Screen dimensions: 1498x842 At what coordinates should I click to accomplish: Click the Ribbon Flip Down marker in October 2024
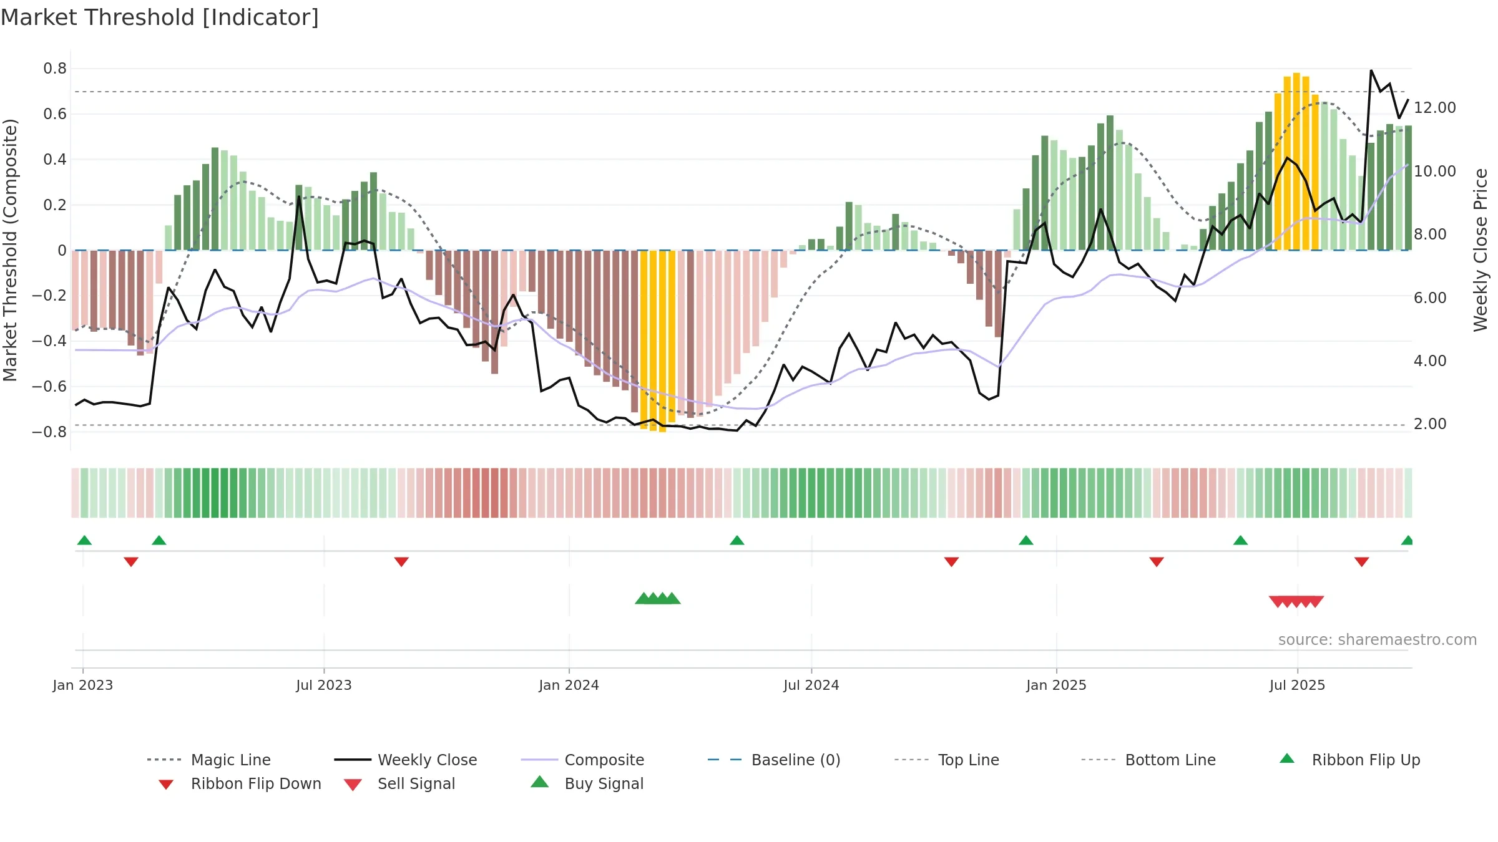click(x=951, y=562)
